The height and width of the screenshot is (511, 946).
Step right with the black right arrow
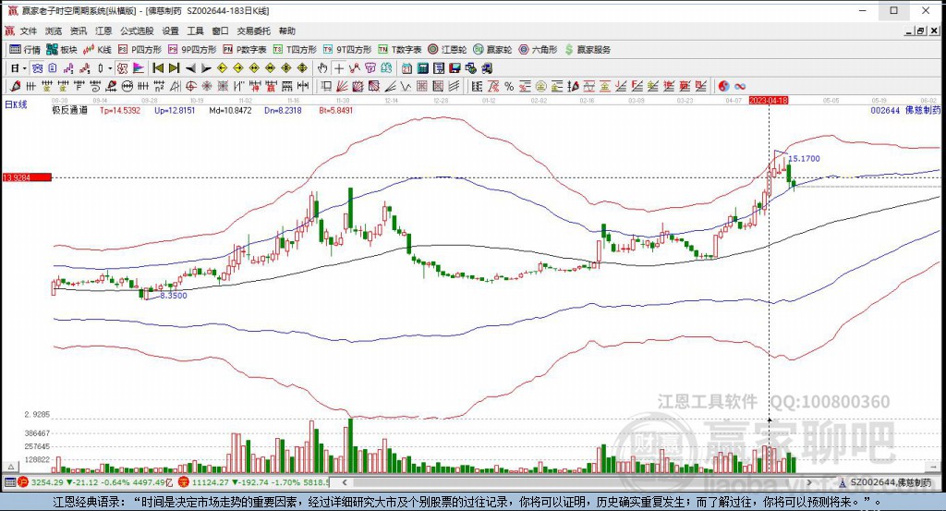click(x=206, y=68)
